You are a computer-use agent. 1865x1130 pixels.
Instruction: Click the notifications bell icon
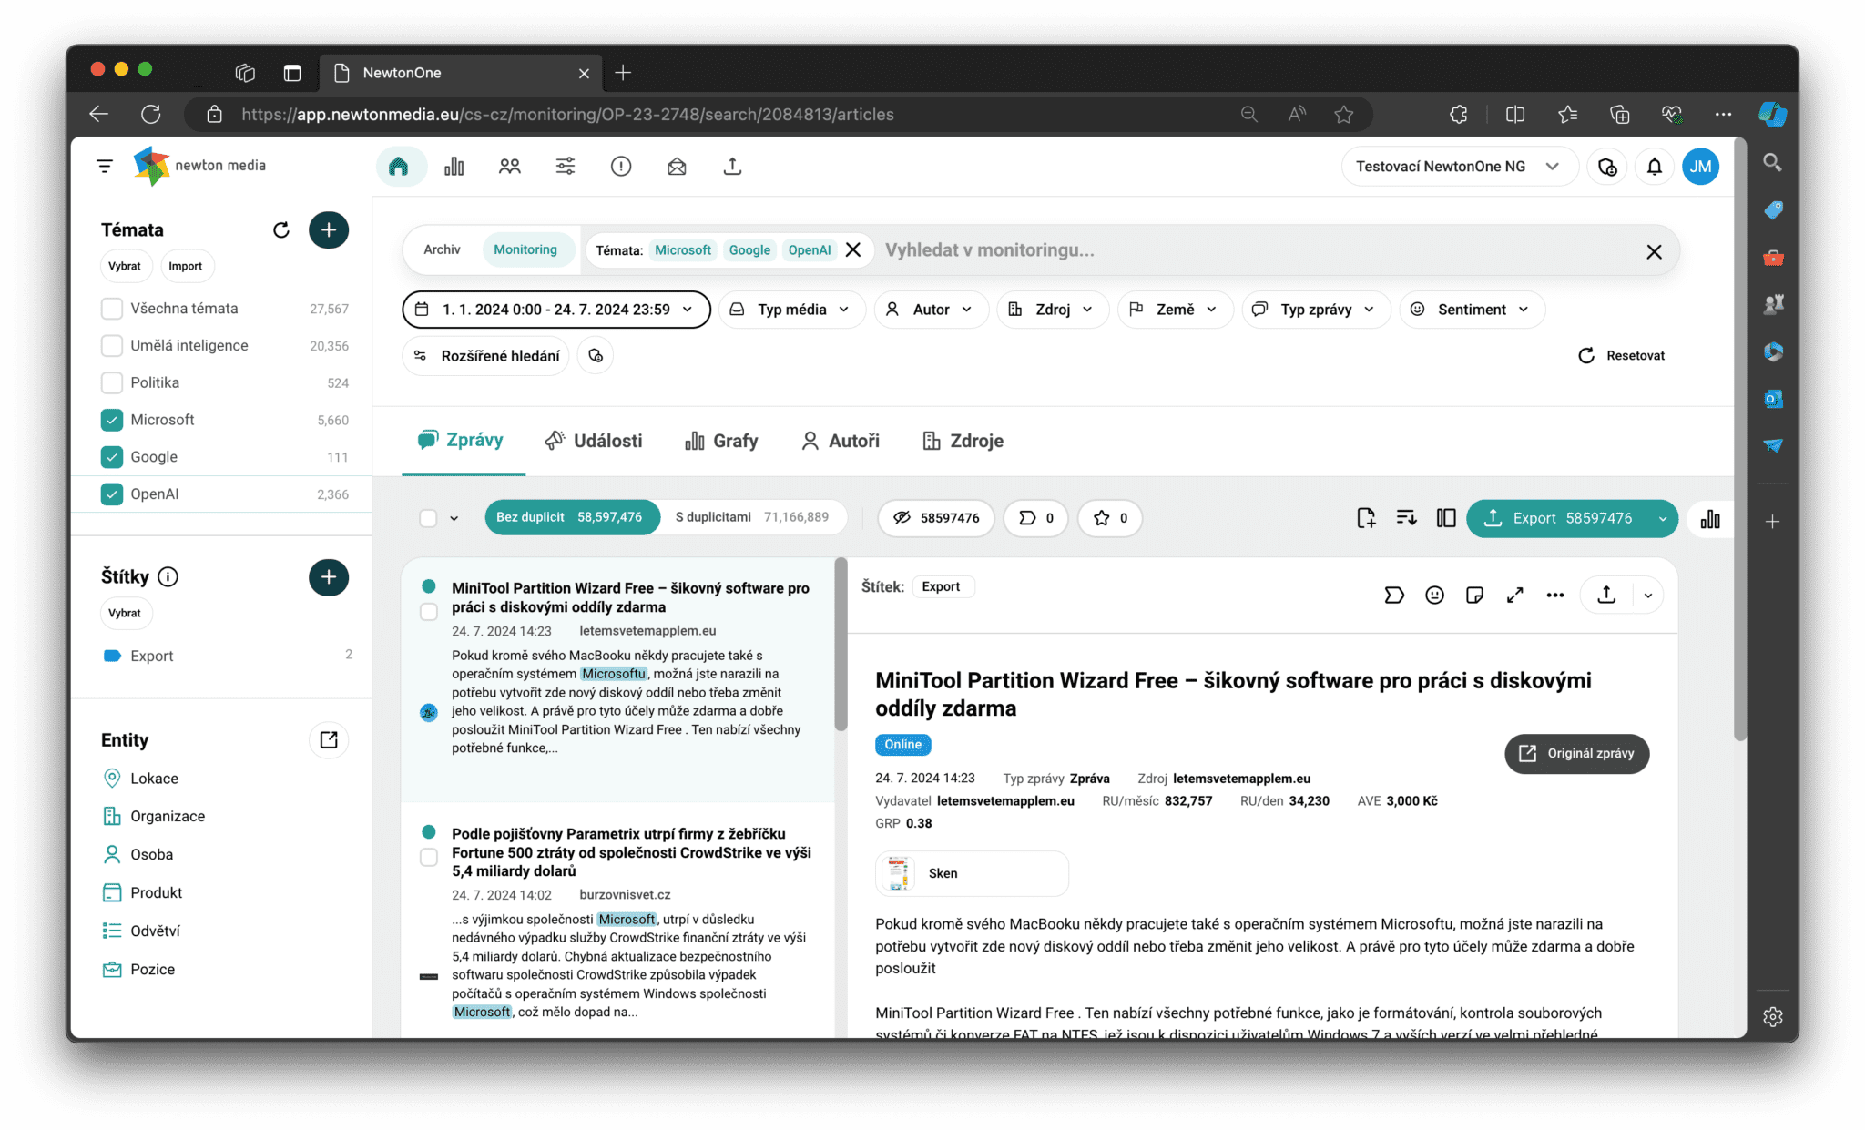(1654, 167)
